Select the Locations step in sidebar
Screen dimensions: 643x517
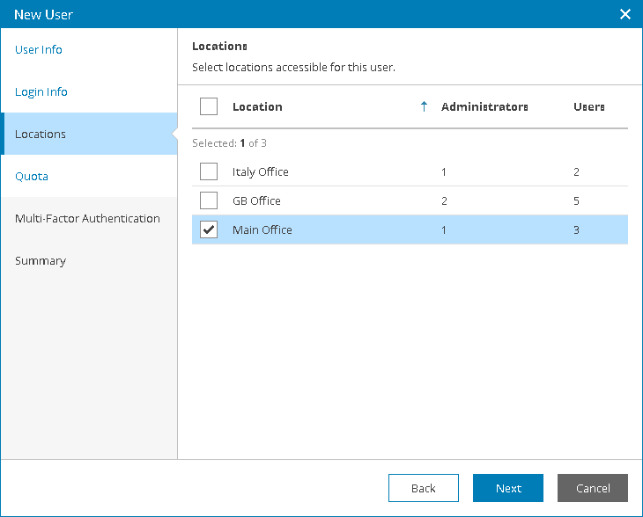click(x=41, y=134)
